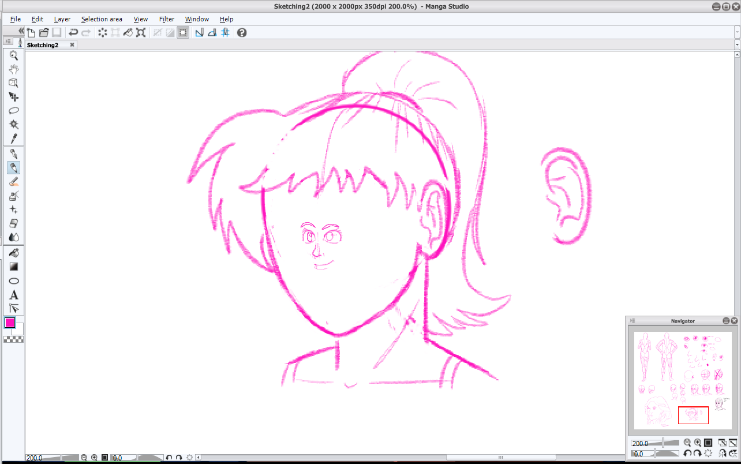The image size is (741, 464).
Task: Select the Zoom magnifier tool
Action: 14,55
